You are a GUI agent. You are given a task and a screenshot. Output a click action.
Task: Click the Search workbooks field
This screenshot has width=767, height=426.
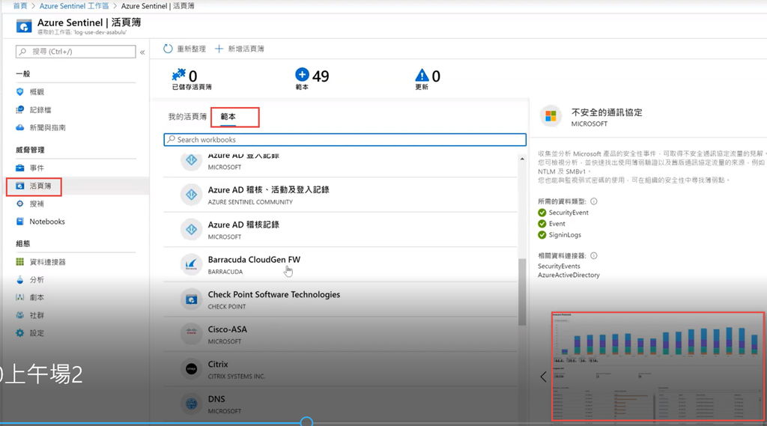click(345, 140)
